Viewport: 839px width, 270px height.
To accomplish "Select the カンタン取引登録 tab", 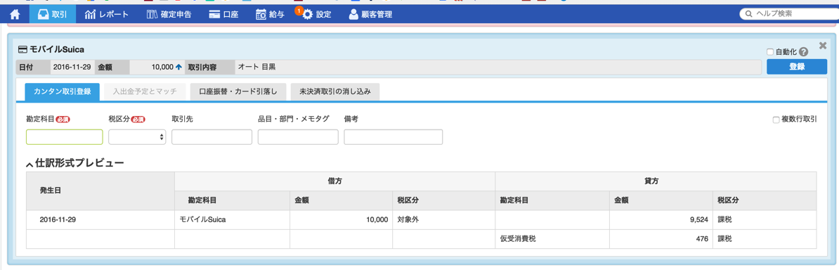I will (62, 91).
